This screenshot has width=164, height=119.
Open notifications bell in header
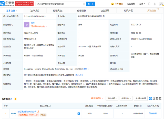(x=155, y=4)
